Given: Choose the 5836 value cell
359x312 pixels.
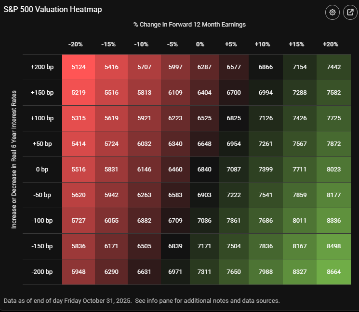Looking at the screenshot, I should click(79, 246).
